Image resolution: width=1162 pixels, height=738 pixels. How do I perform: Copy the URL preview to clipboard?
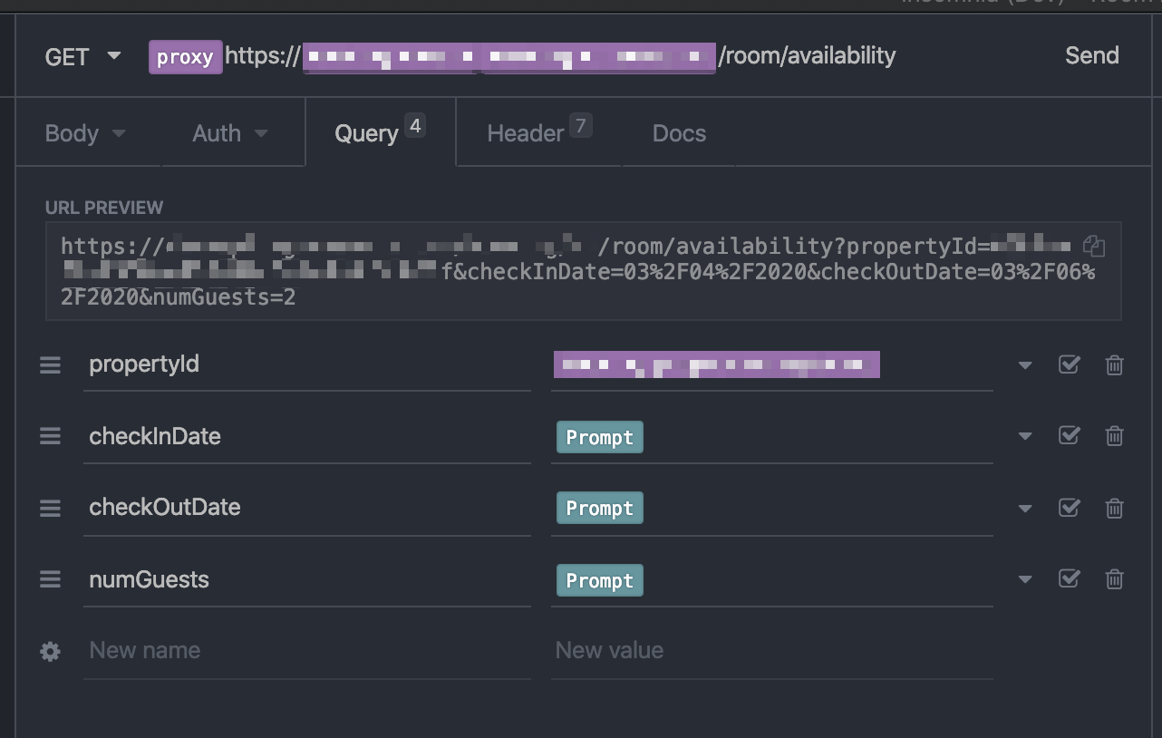pos(1094,246)
